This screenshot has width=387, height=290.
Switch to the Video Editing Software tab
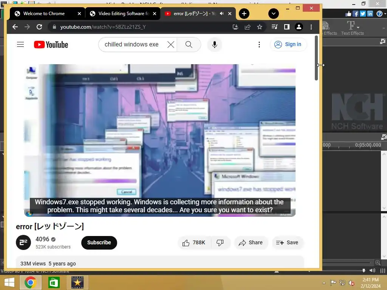(x=124, y=14)
